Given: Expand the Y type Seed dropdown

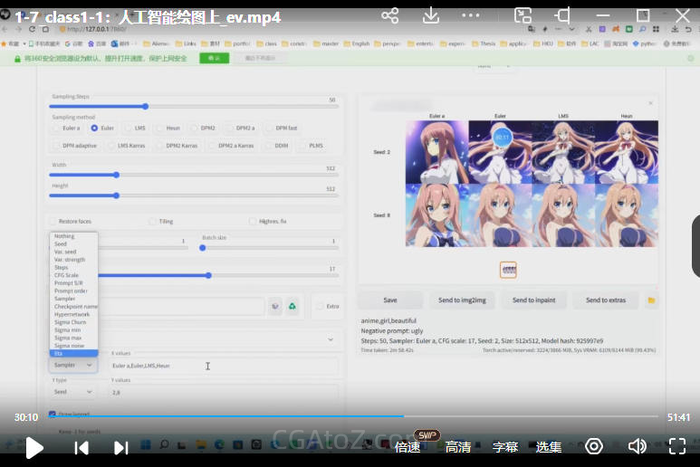Looking at the screenshot, I should pos(72,392).
